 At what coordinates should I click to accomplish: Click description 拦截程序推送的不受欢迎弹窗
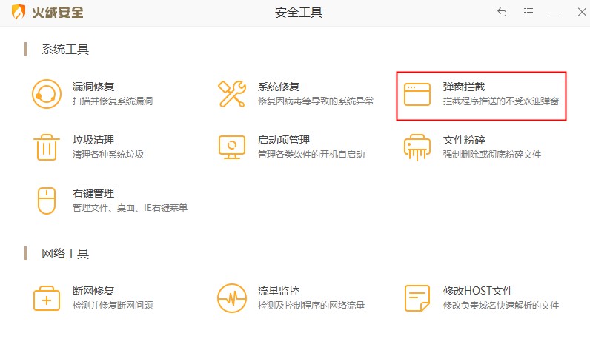[500, 101]
